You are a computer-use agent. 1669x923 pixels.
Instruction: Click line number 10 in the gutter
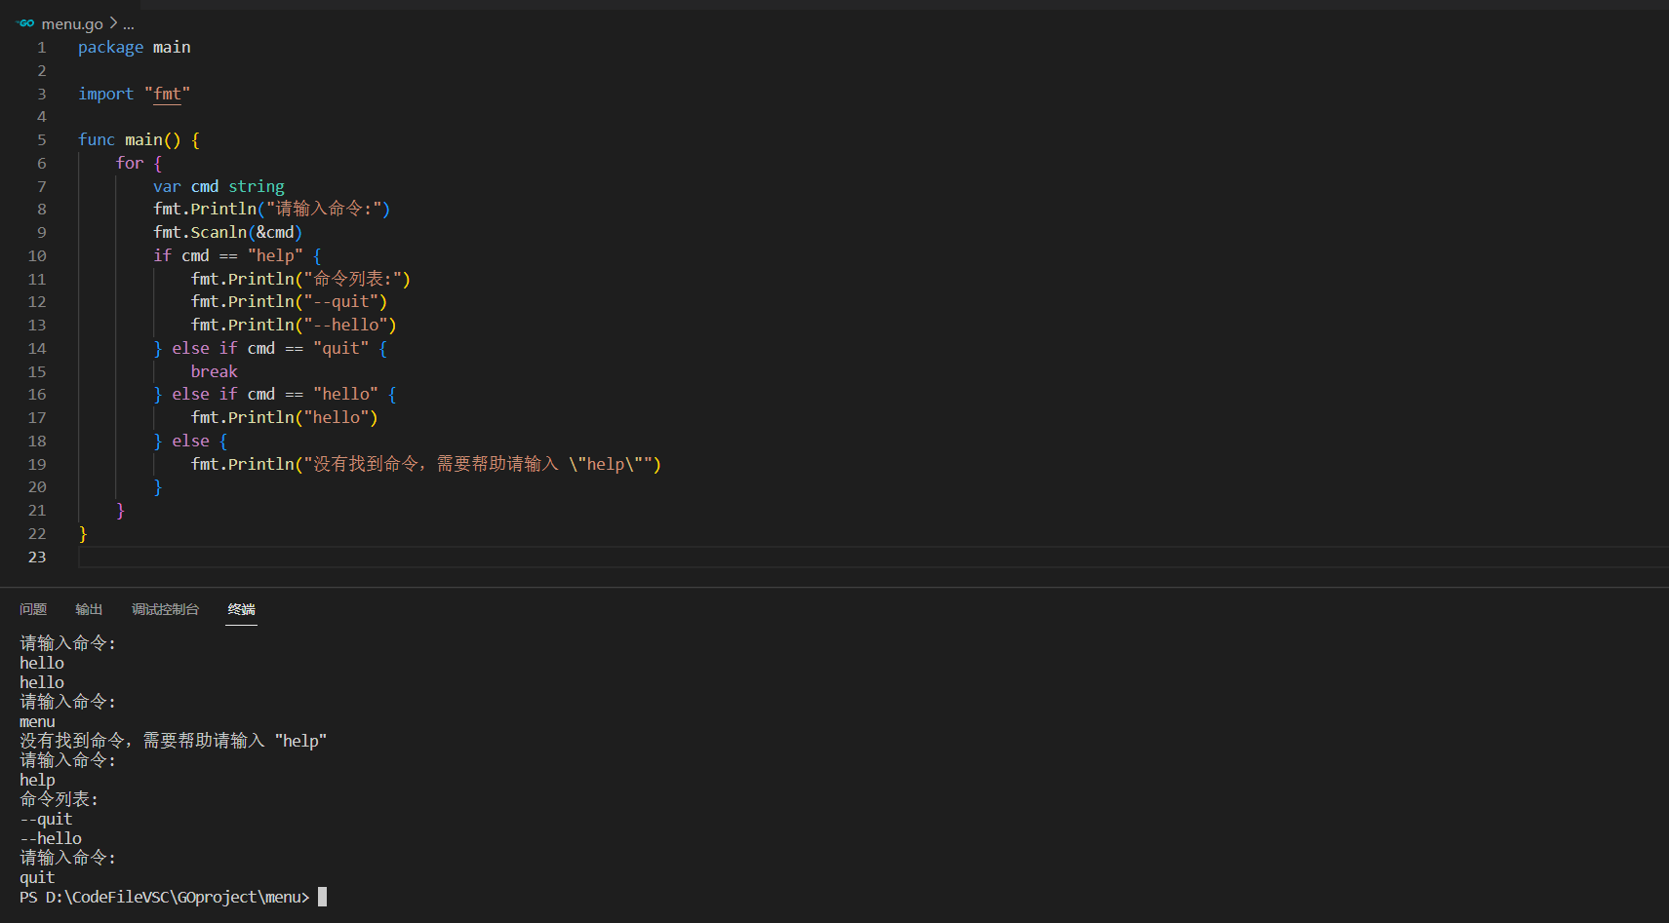coord(37,255)
